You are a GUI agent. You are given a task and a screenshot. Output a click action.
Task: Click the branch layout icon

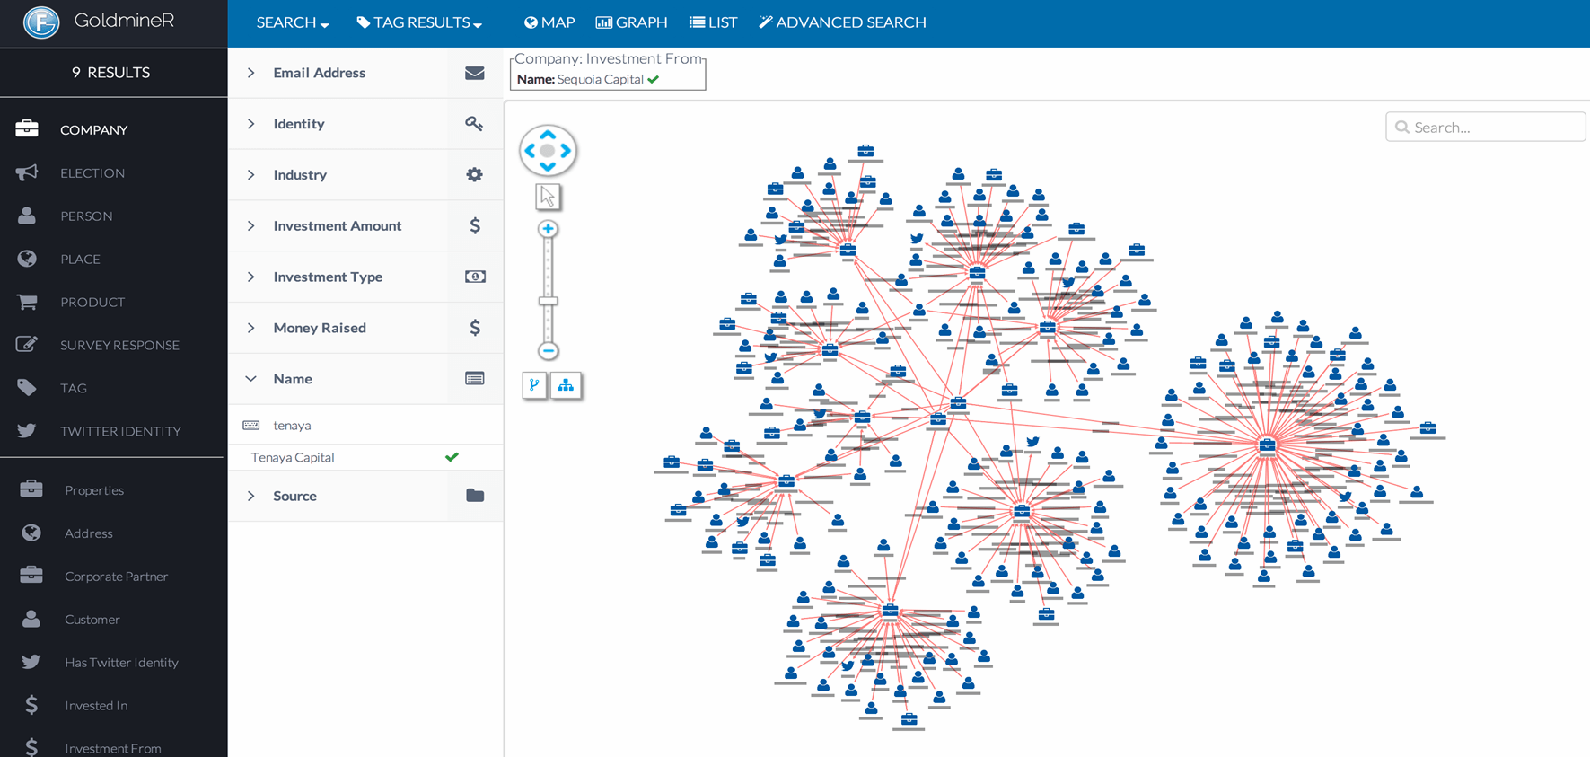(534, 385)
